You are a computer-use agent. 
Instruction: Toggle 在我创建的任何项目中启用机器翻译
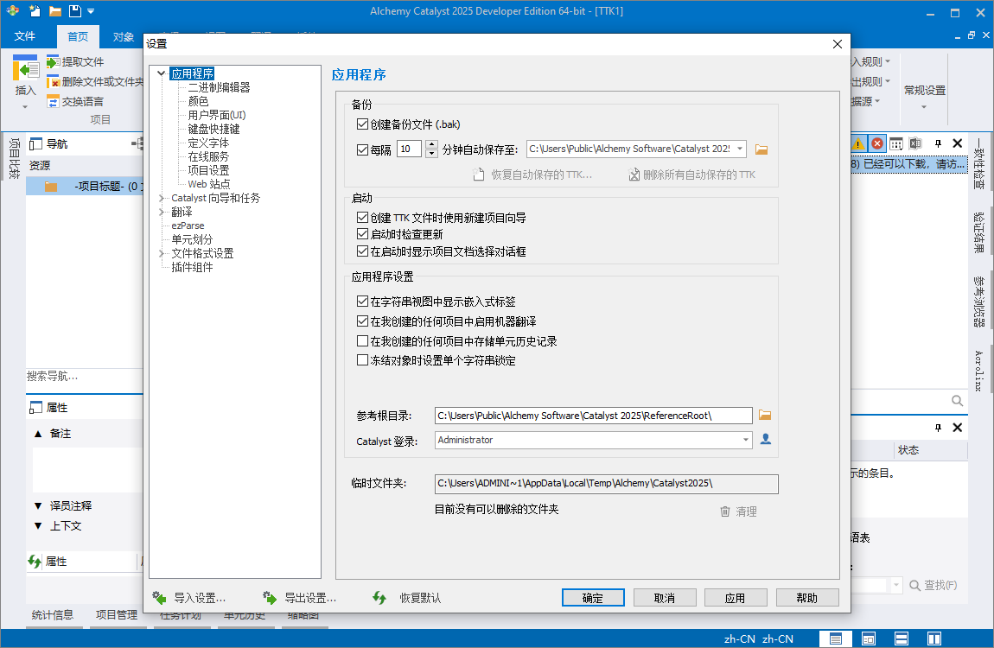[363, 321]
